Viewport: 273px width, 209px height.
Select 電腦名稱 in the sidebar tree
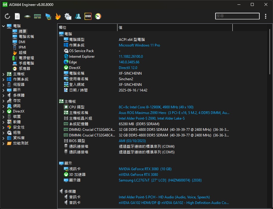(x=26, y=36)
